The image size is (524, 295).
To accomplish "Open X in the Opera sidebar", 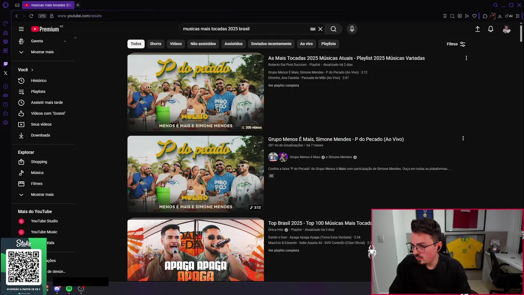I will (x=6, y=73).
